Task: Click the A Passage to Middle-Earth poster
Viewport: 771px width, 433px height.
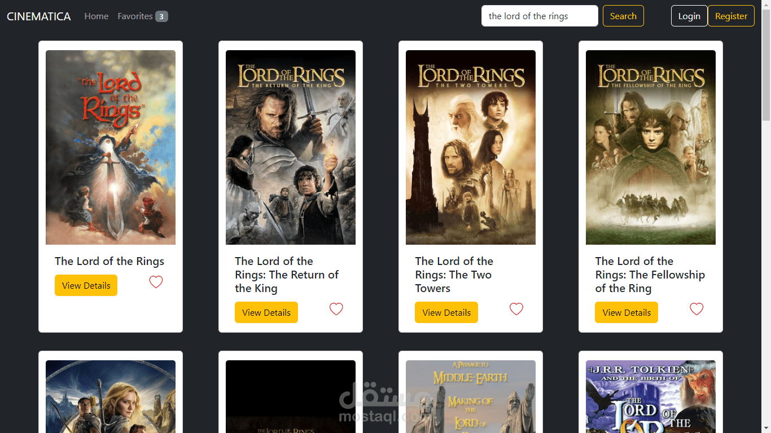Action: pos(471,396)
